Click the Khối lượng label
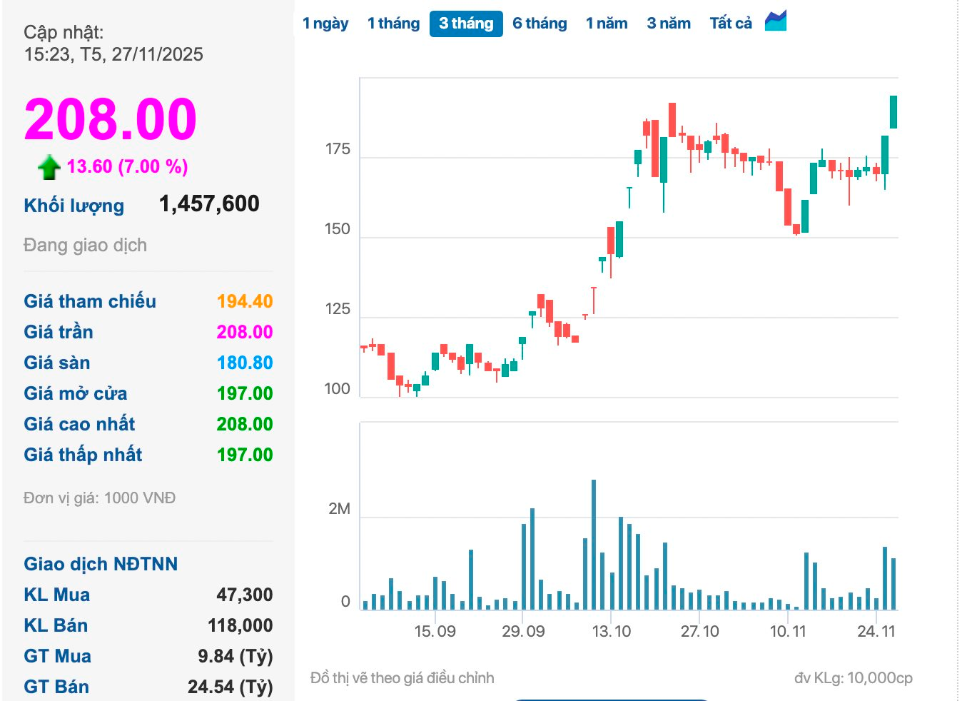 [x=74, y=206]
